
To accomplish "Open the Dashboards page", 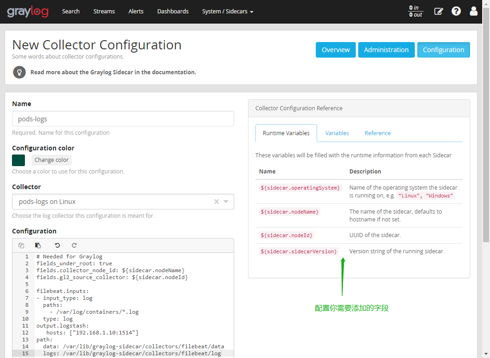I will 173,11.
